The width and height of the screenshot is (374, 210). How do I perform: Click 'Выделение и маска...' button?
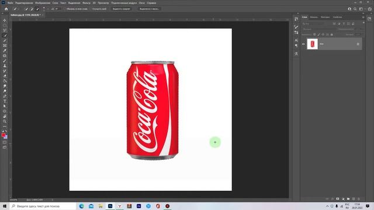point(150,9)
